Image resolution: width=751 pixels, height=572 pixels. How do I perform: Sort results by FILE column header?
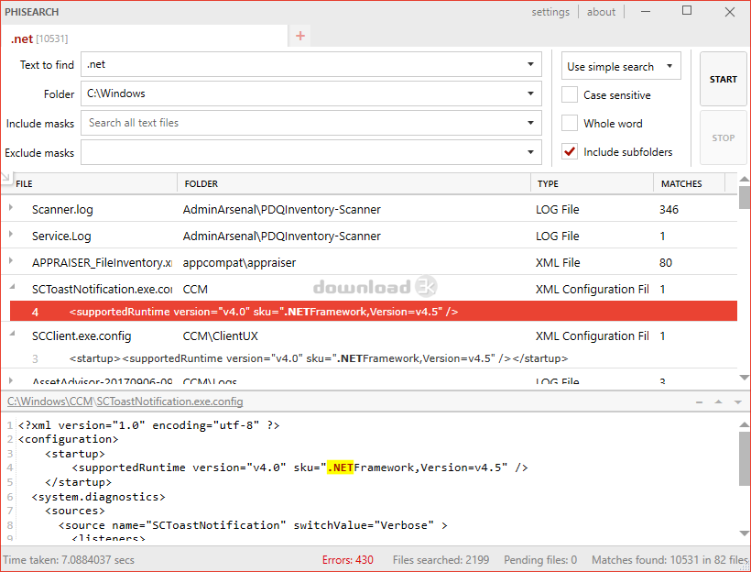[24, 183]
